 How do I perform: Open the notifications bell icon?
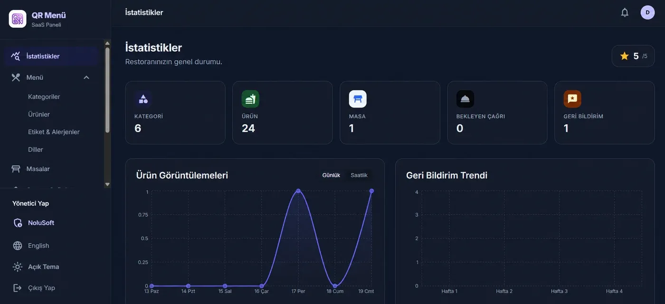(x=625, y=12)
